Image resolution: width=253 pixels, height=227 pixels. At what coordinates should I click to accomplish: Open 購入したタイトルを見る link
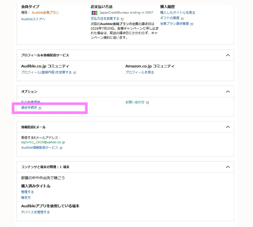178,13
